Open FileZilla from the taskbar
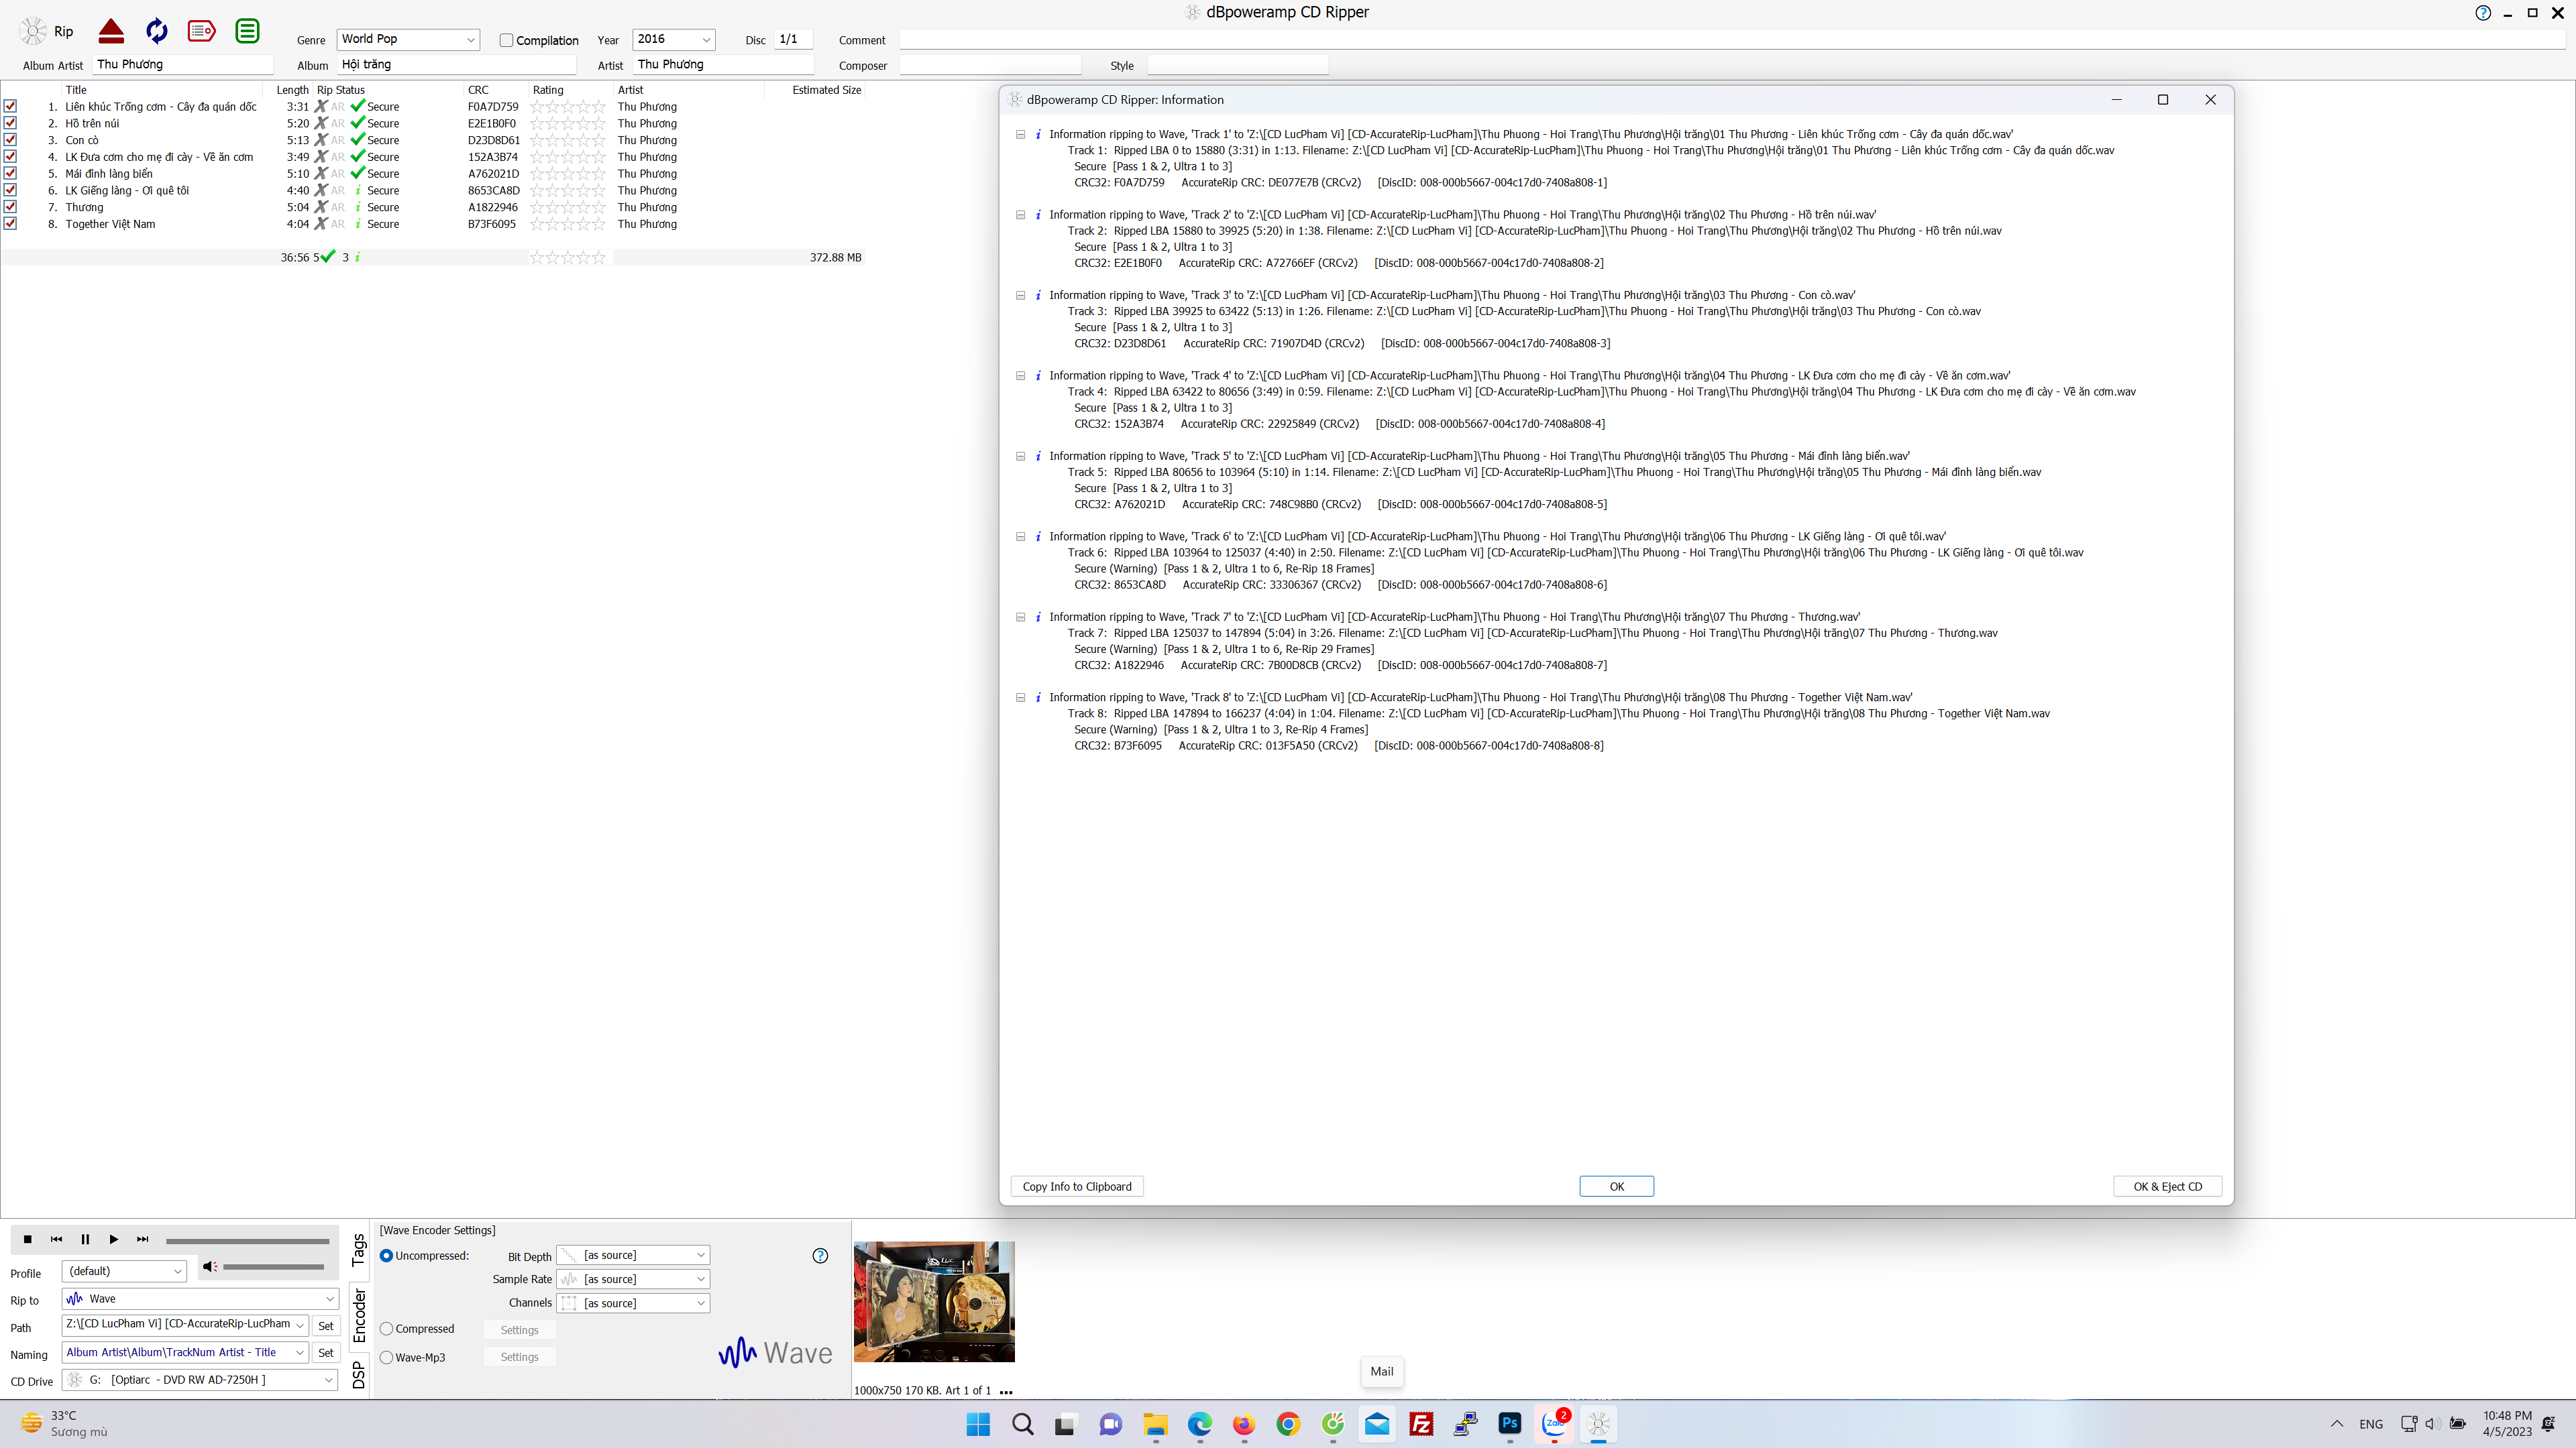The image size is (2576, 1448). tap(1421, 1424)
